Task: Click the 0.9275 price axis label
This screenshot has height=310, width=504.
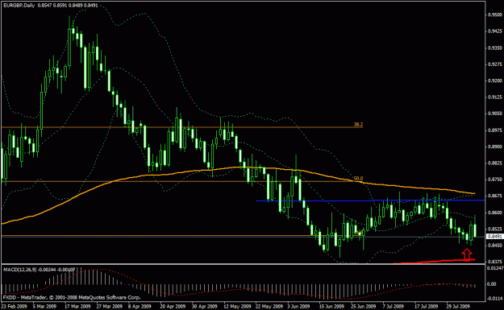Action: (495, 64)
